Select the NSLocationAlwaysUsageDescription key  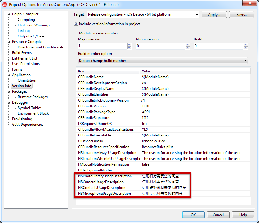click(x=107, y=153)
